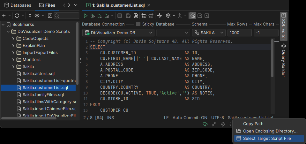Click the Stop execution square icon
306x144 pixels.
point(120,16)
